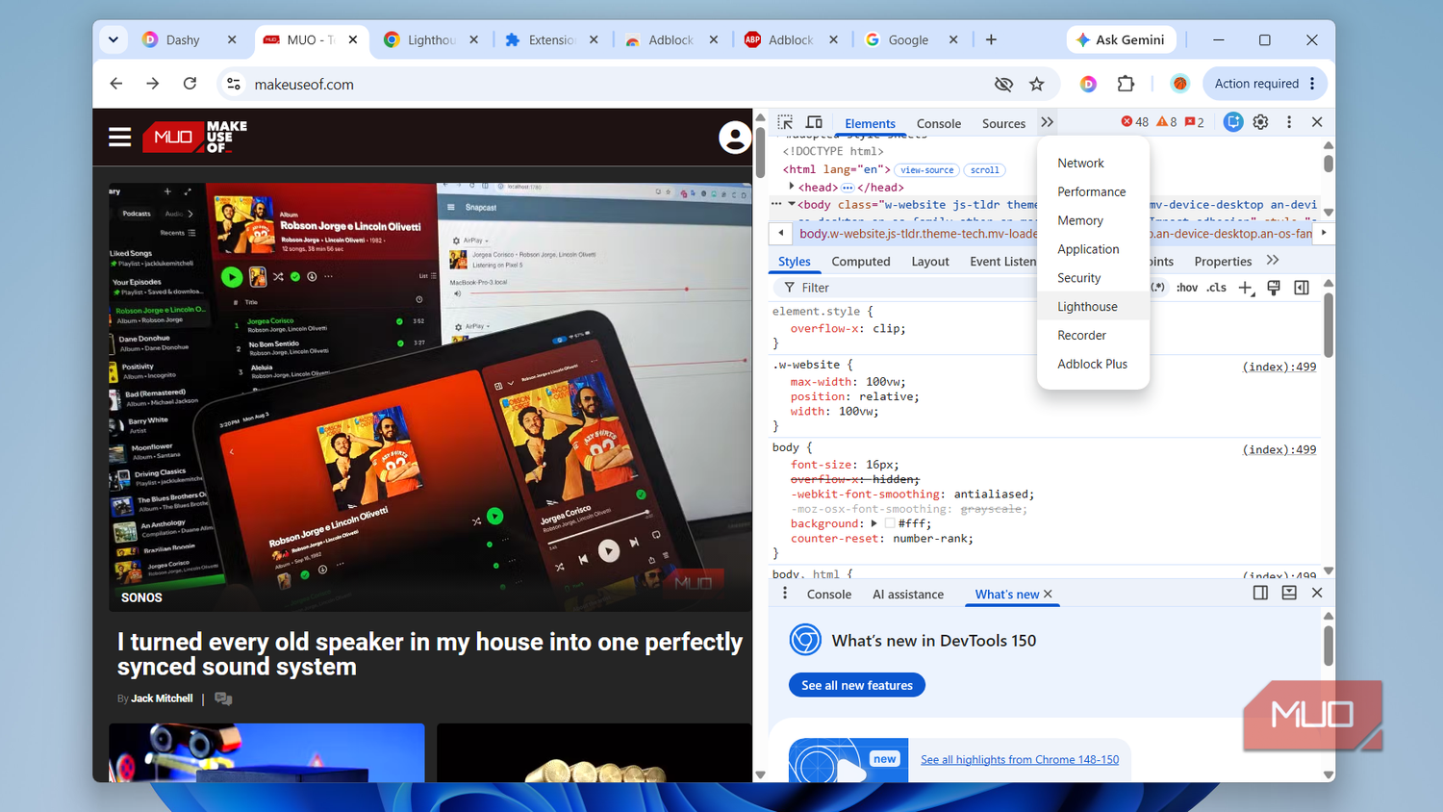The height and width of the screenshot is (812, 1443).
Task: Collapse the body element node
Action: (792, 204)
